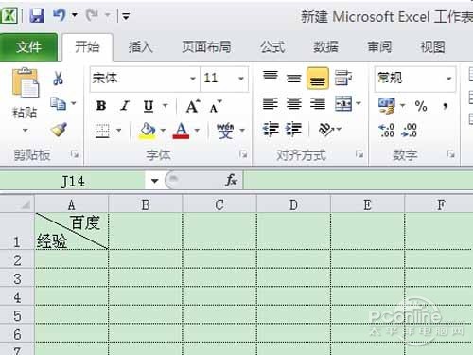Switch to the 视图 (View) tab

click(x=432, y=47)
